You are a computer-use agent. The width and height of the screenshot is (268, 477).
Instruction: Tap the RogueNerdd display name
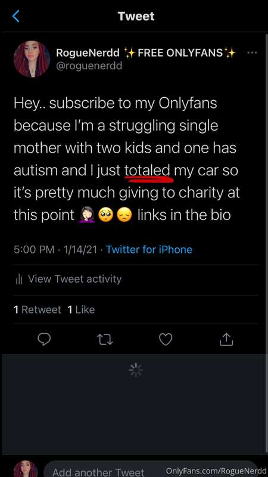(88, 53)
